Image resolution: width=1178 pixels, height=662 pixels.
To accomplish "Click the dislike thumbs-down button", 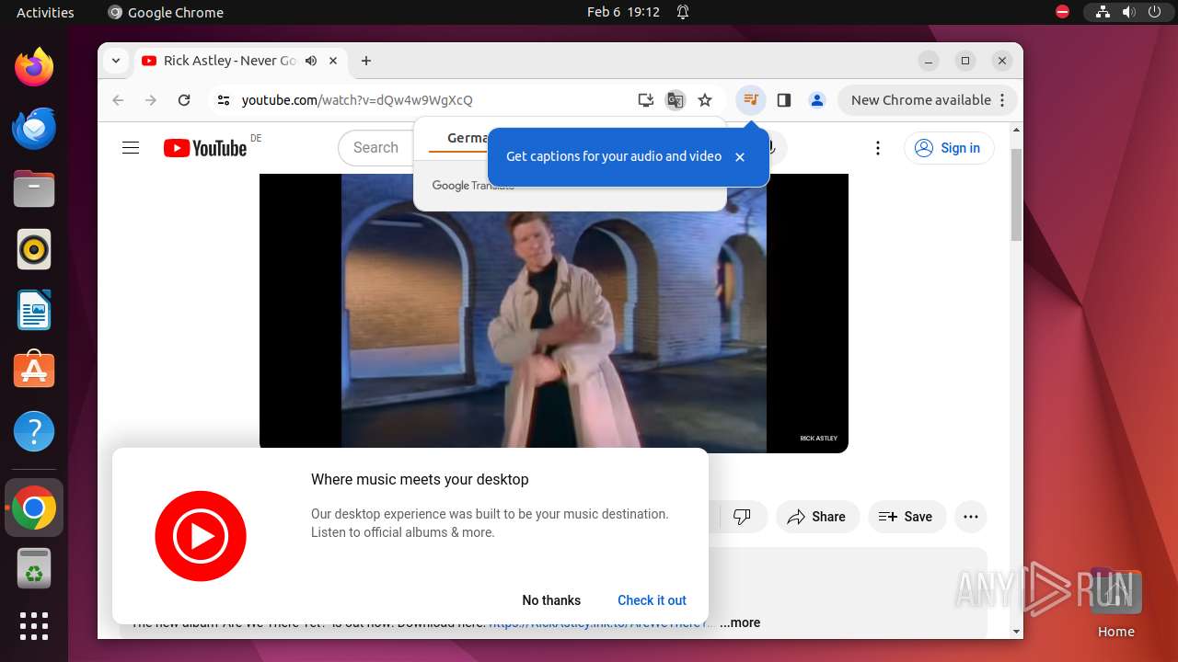I will tap(742, 517).
